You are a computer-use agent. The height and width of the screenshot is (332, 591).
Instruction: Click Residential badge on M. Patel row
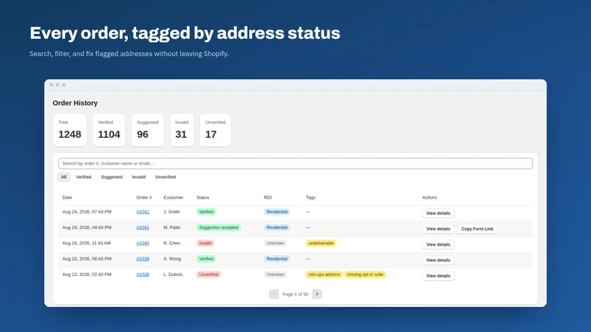click(276, 227)
